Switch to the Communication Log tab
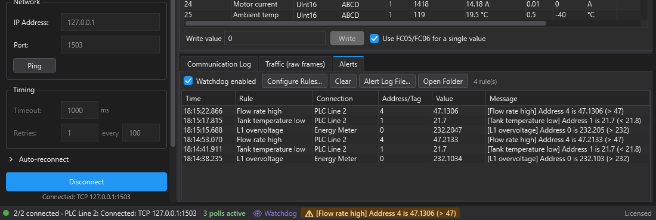Image resolution: width=656 pixels, height=220 pixels. point(219,64)
